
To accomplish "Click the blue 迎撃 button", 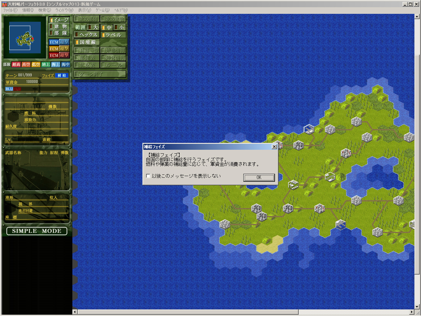I will tap(64, 42).
